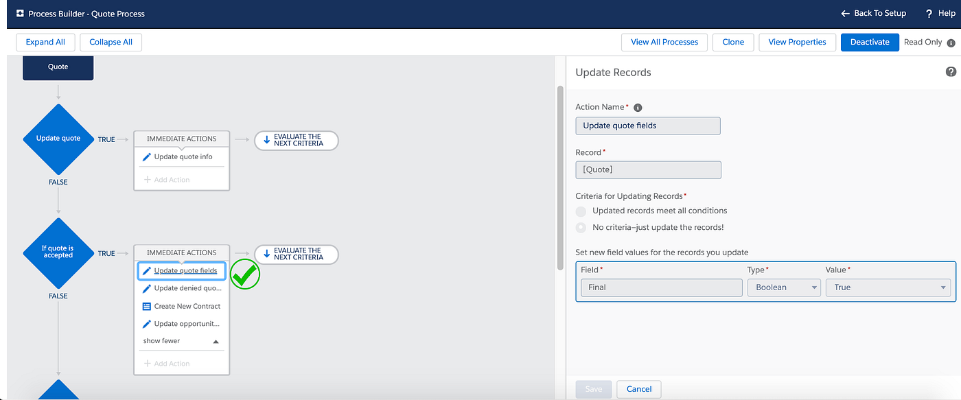961x400 pixels.
Task: Click the Record field showing [Quote]
Action: pyautogui.click(x=649, y=170)
